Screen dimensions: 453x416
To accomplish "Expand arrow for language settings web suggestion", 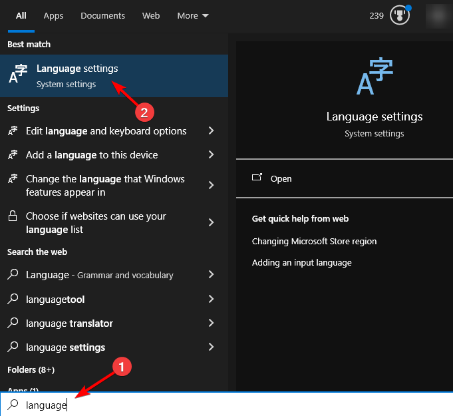I will [211, 347].
